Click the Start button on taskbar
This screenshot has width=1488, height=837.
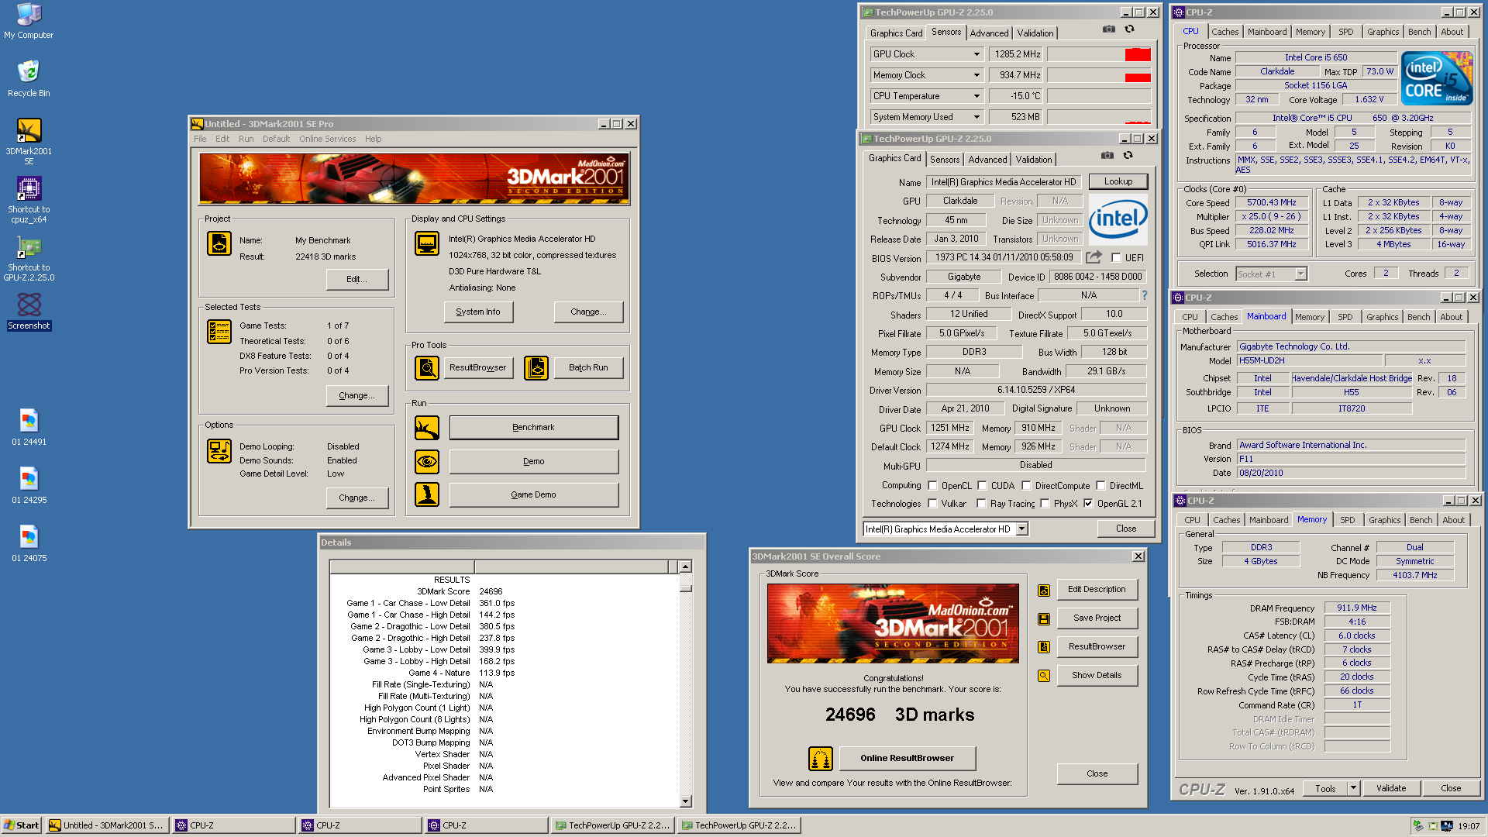pos(22,825)
